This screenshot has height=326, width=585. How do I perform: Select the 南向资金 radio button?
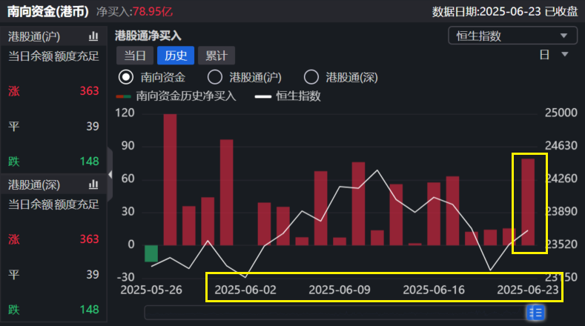pos(126,77)
